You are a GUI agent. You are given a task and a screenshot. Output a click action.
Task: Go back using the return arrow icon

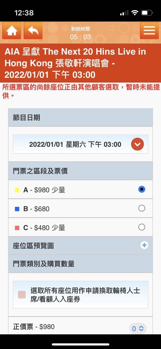33,31
